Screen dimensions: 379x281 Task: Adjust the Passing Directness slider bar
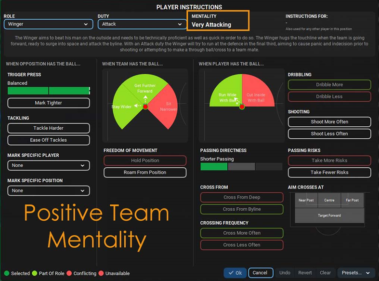(x=241, y=167)
